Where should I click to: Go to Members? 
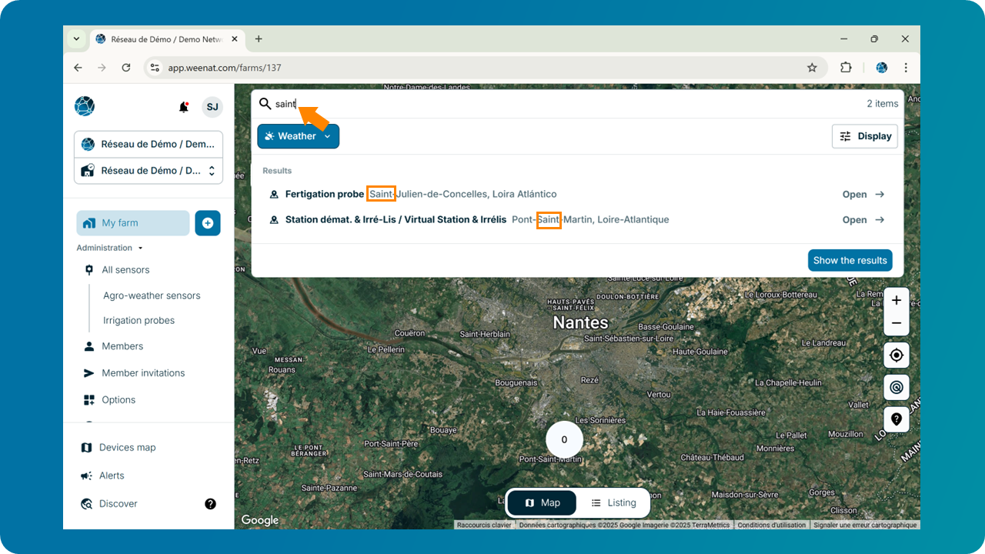click(x=122, y=346)
